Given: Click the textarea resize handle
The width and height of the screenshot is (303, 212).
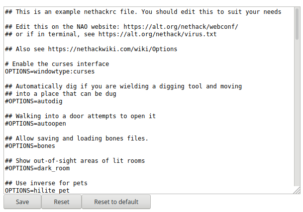Looking at the screenshot, I should click(x=297, y=190).
